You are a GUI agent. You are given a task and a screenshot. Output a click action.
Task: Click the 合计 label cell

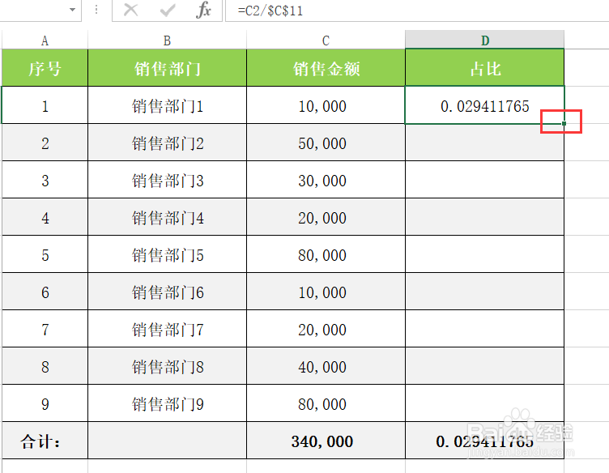pos(45,441)
